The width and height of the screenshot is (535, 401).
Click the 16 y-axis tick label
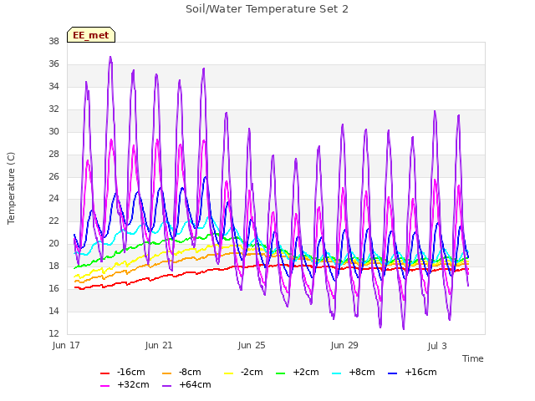point(53,288)
